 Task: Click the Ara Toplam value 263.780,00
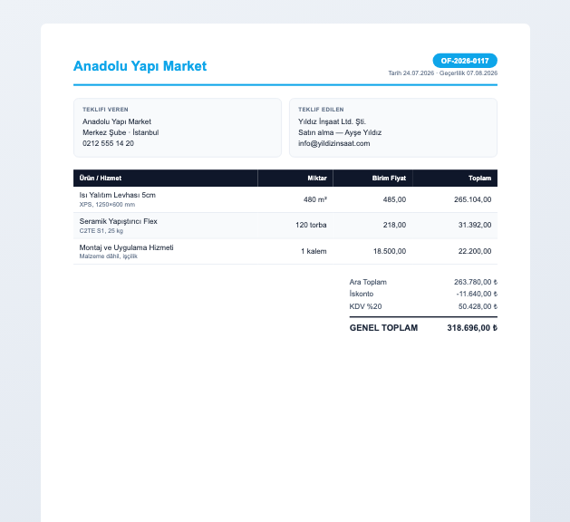476,282
